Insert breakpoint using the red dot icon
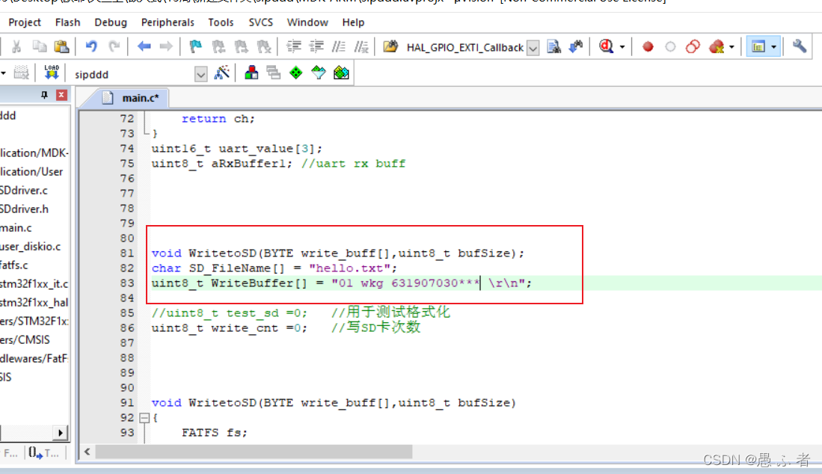The image size is (822, 474). (648, 46)
